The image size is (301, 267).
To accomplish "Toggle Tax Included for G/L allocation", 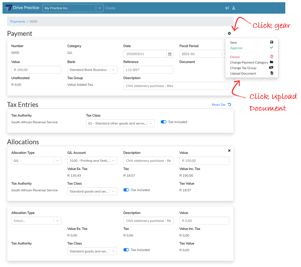I will tap(126, 190).
